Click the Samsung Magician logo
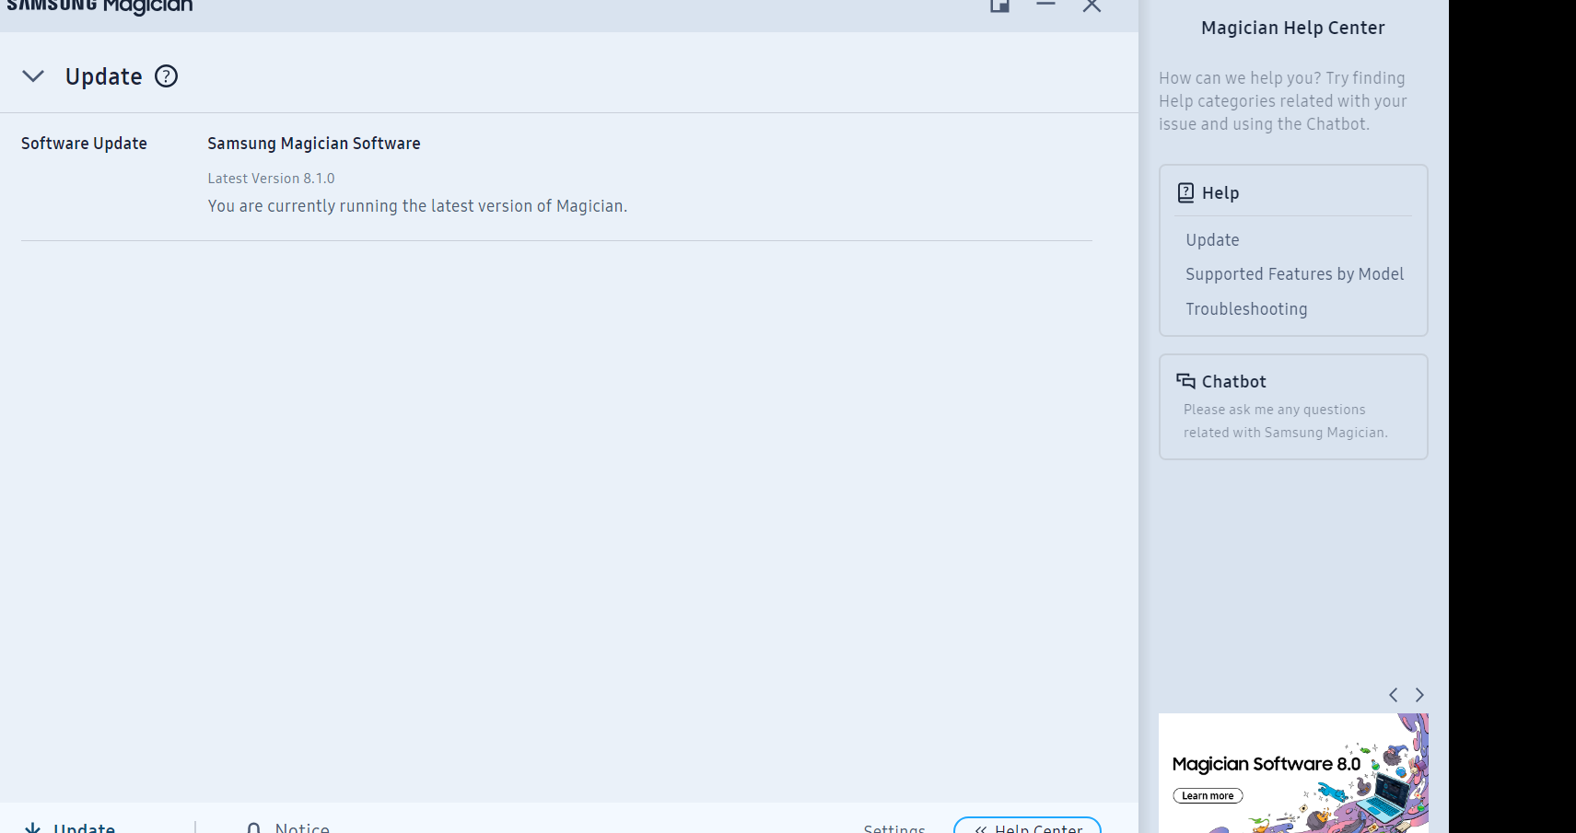 (99, 6)
